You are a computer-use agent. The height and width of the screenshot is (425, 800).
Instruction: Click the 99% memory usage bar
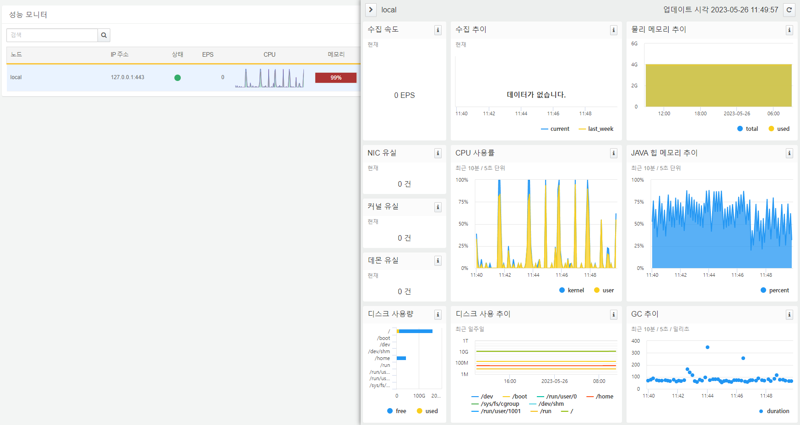pos(336,78)
